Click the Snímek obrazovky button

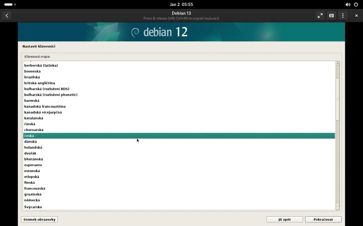pyautogui.click(x=39, y=220)
